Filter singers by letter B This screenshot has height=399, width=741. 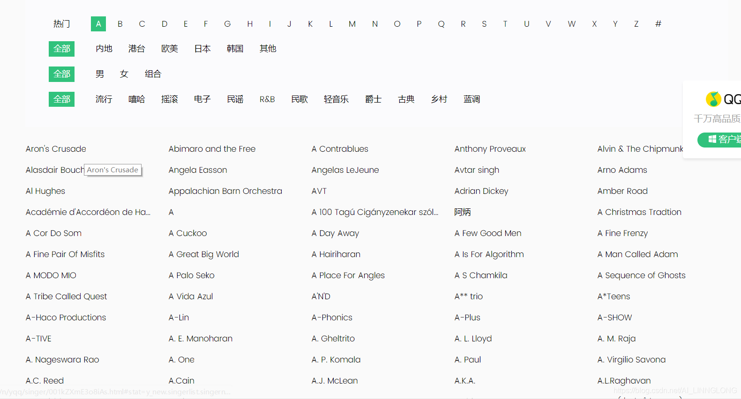point(120,24)
